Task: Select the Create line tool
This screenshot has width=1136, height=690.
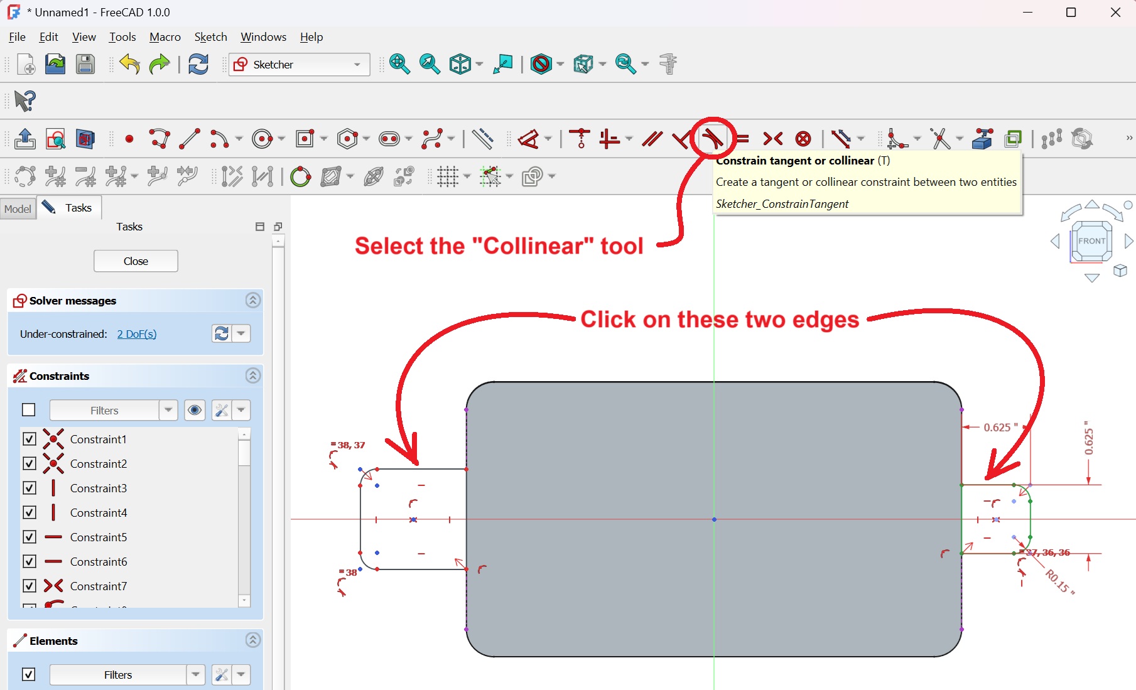Action: pyautogui.click(x=189, y=139)
